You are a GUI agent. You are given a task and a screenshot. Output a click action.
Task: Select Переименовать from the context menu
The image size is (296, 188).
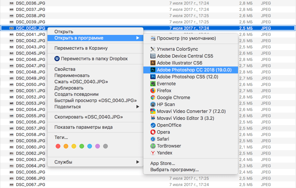click(x=72, y=75)
